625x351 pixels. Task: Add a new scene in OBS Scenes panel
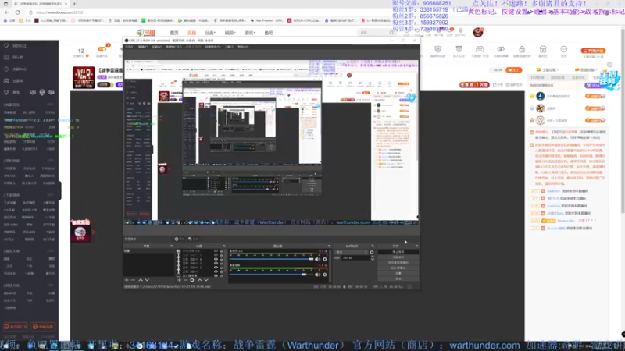[127, 280]
